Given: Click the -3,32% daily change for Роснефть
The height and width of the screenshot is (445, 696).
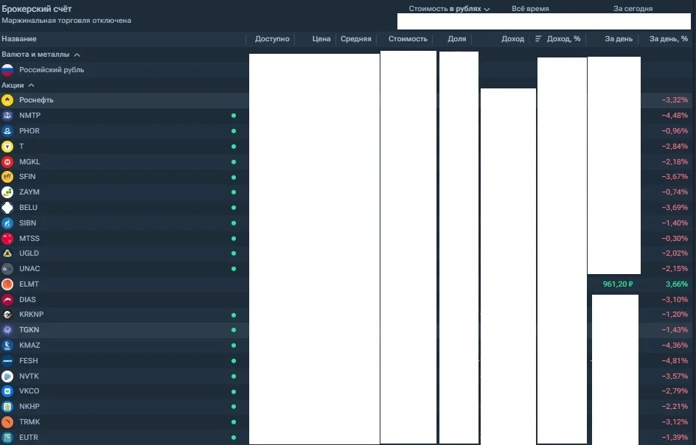Looking at the screenshot, I should [675, 100].
